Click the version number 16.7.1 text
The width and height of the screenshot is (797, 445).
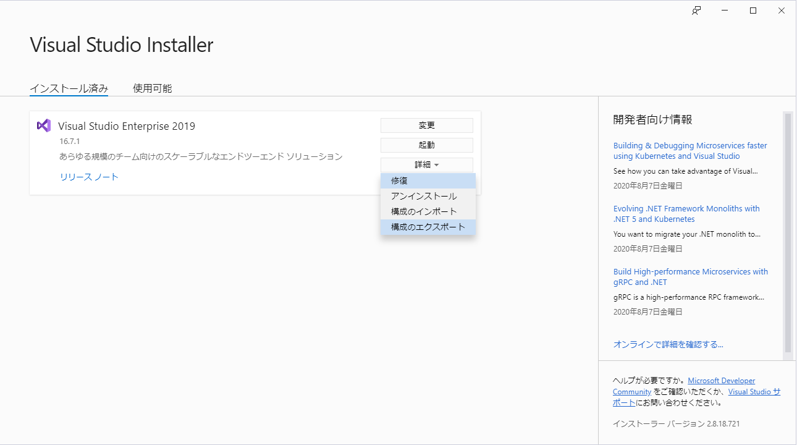[70, 142]
